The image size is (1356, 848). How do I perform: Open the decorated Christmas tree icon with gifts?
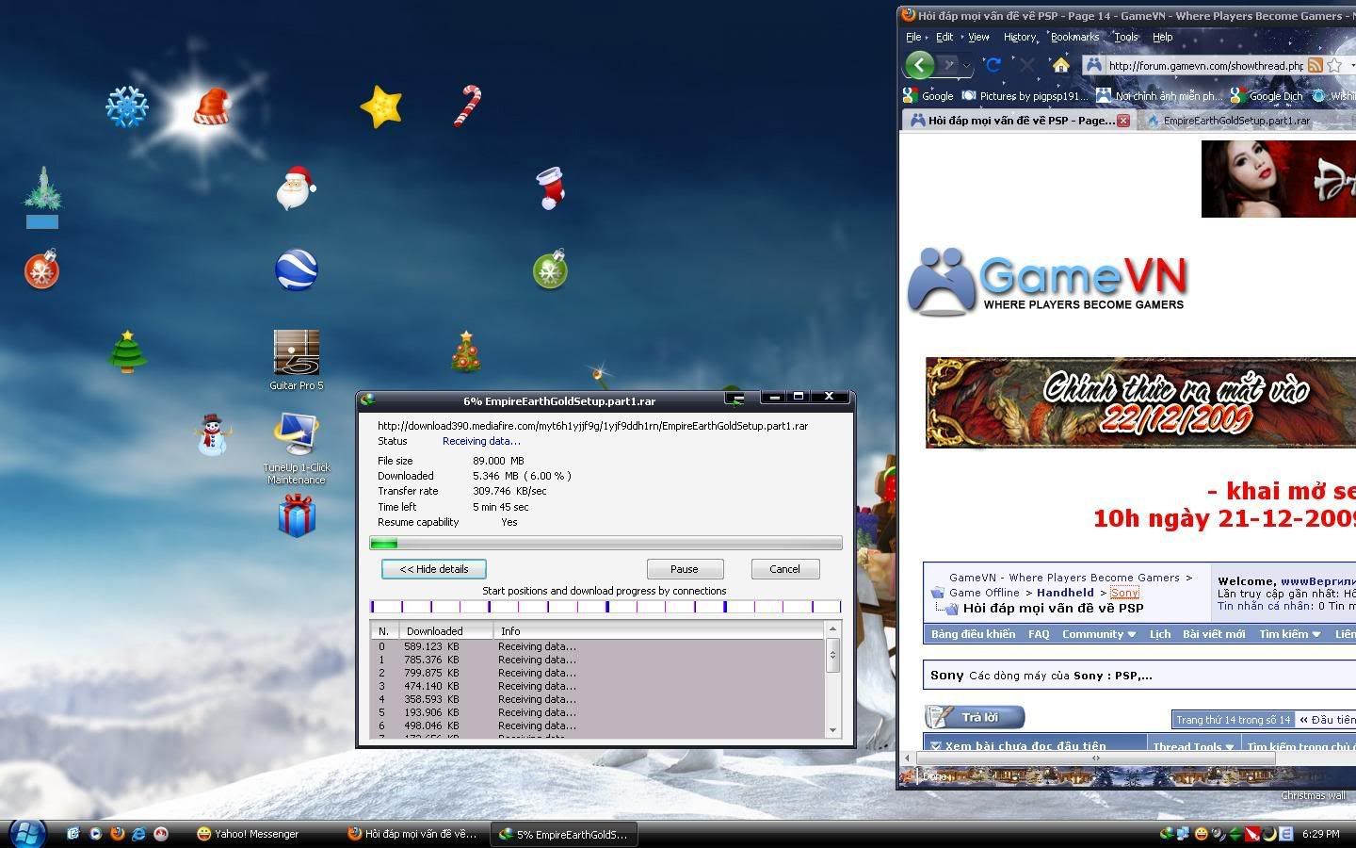(466, 351)
